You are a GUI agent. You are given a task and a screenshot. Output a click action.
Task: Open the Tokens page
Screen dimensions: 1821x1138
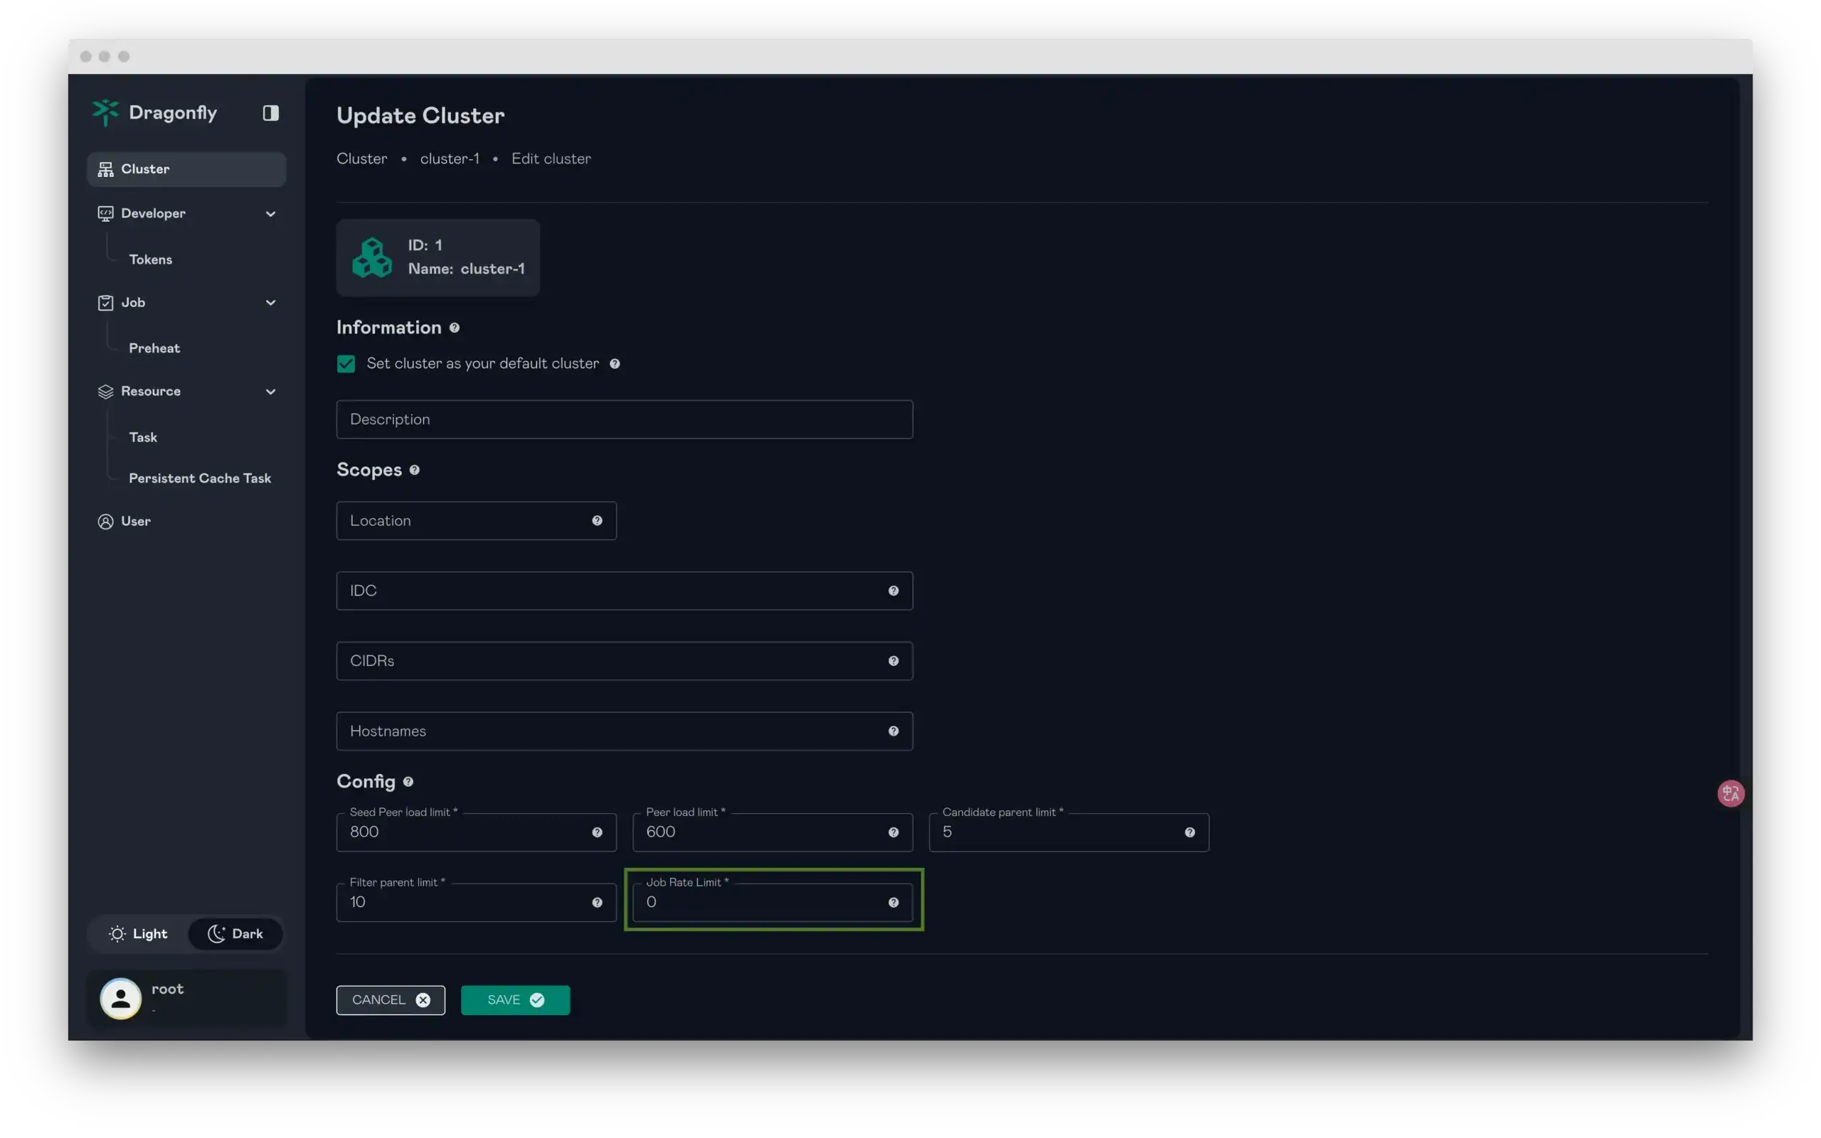(x=151, y=259)
